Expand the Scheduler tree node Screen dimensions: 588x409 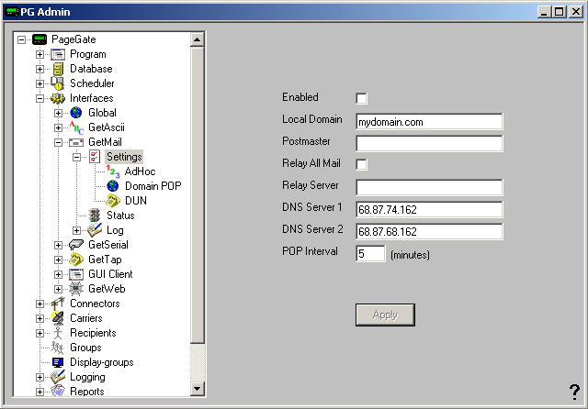(40, 83)
